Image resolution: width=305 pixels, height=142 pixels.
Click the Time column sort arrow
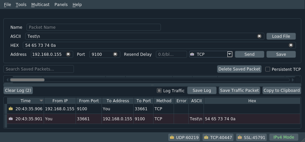point(41,101)
